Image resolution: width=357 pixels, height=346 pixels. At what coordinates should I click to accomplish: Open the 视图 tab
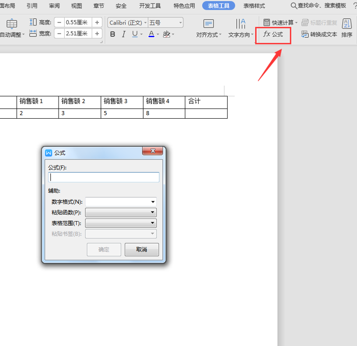(76, 6)
